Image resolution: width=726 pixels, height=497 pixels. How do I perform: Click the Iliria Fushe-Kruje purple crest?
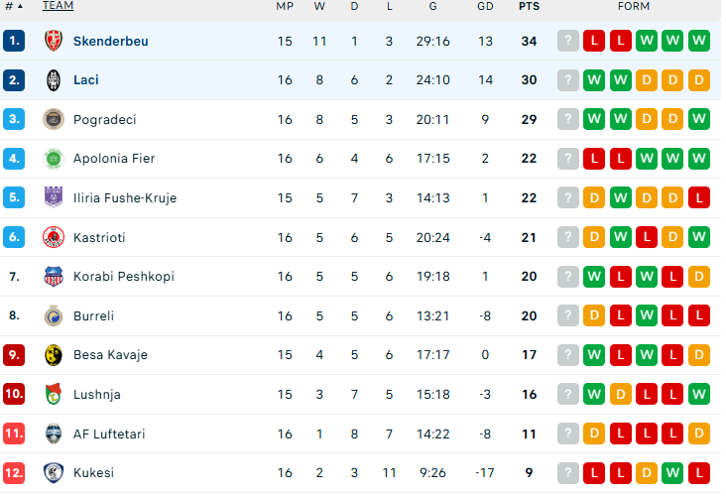(53, 197)
